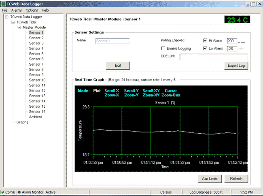263x196 pixels.
Task: Click the Hi Alarm value field showing 200
Action: point(232,41)
